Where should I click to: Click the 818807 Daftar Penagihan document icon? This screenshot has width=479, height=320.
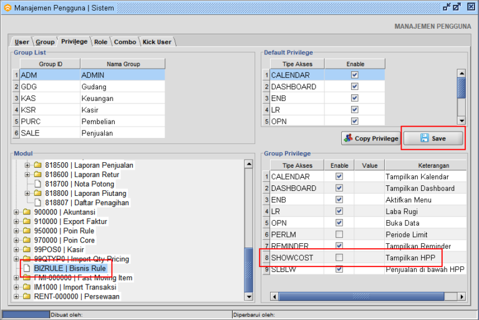coord(38,203)
